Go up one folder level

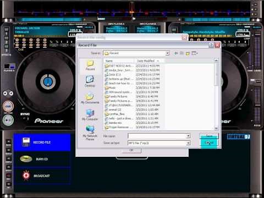click(x=182, y=53)
